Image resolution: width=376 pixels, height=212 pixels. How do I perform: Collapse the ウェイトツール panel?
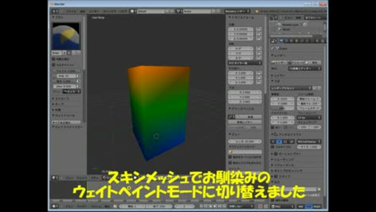(63, 115)
